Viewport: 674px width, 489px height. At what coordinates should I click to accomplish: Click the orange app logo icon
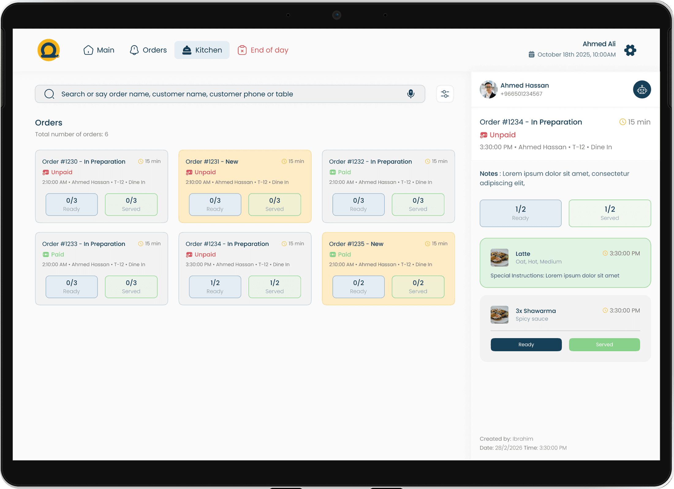point(48,50)
